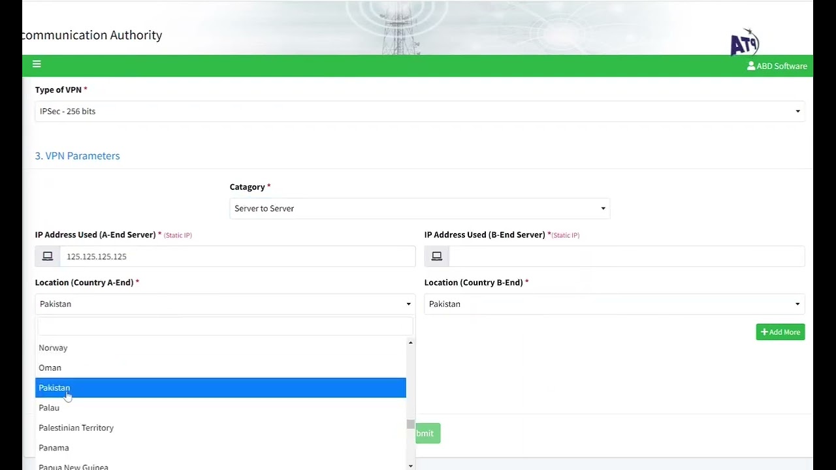Click the country list scroll down arrow

[x=410, y=465]
